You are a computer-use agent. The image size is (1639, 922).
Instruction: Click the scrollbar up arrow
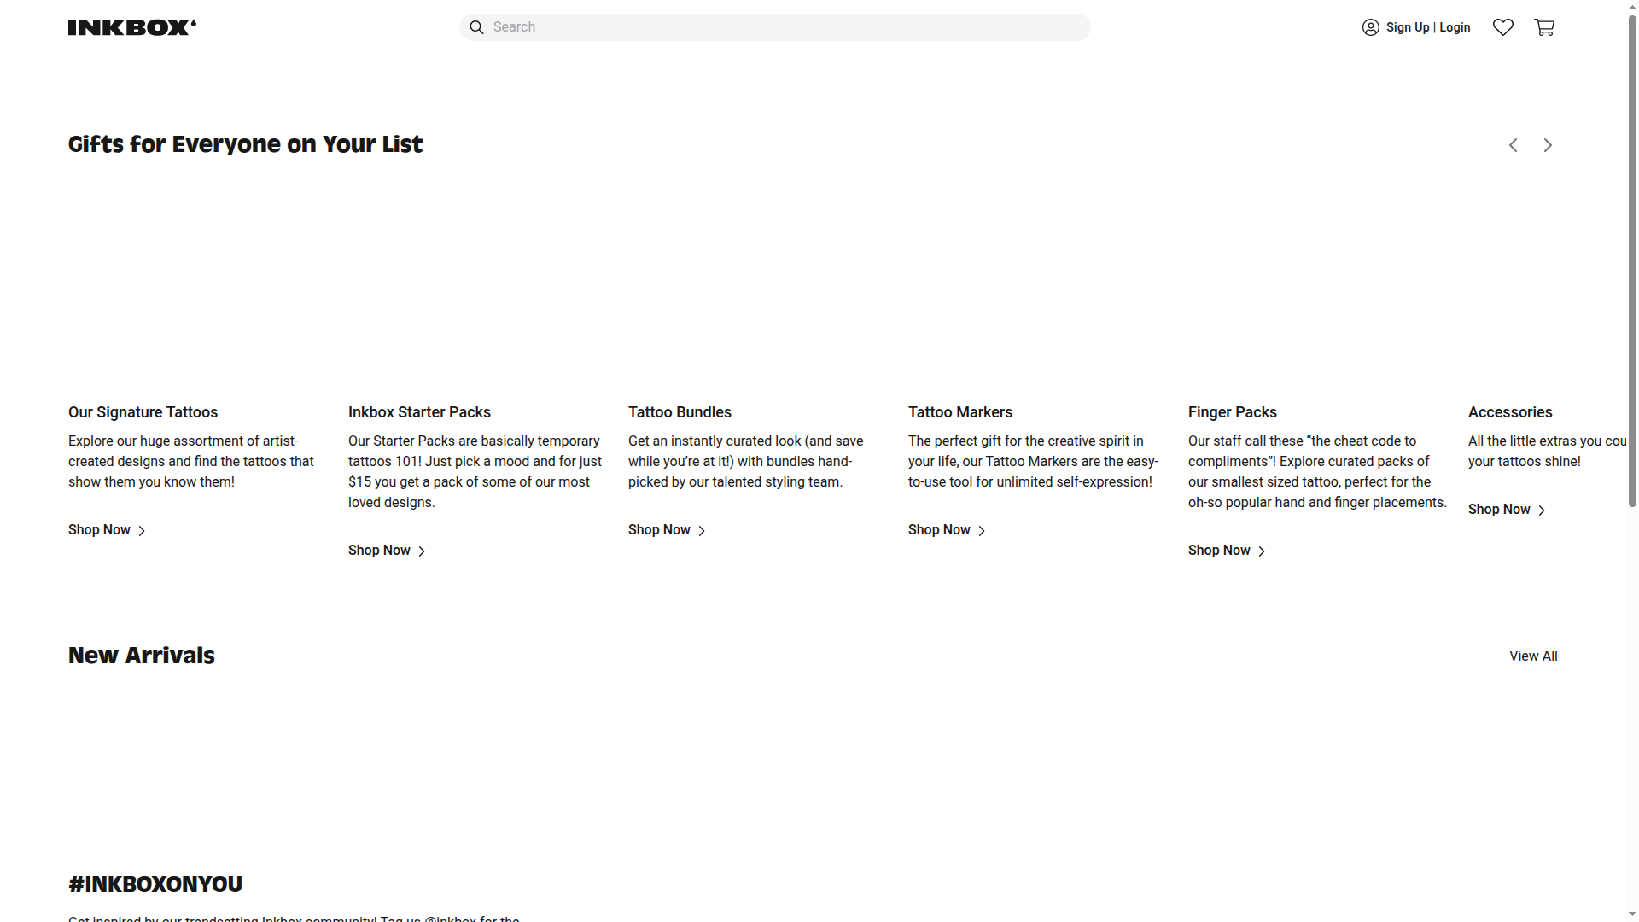tap(1632, 7)
